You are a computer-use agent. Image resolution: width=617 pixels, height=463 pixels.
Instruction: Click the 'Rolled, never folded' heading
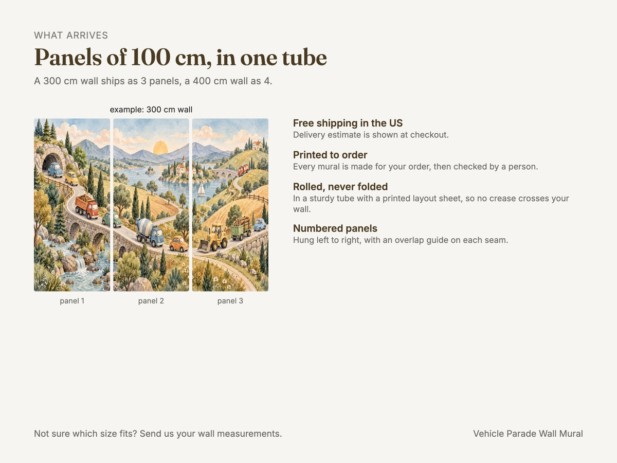pos(340,187)
